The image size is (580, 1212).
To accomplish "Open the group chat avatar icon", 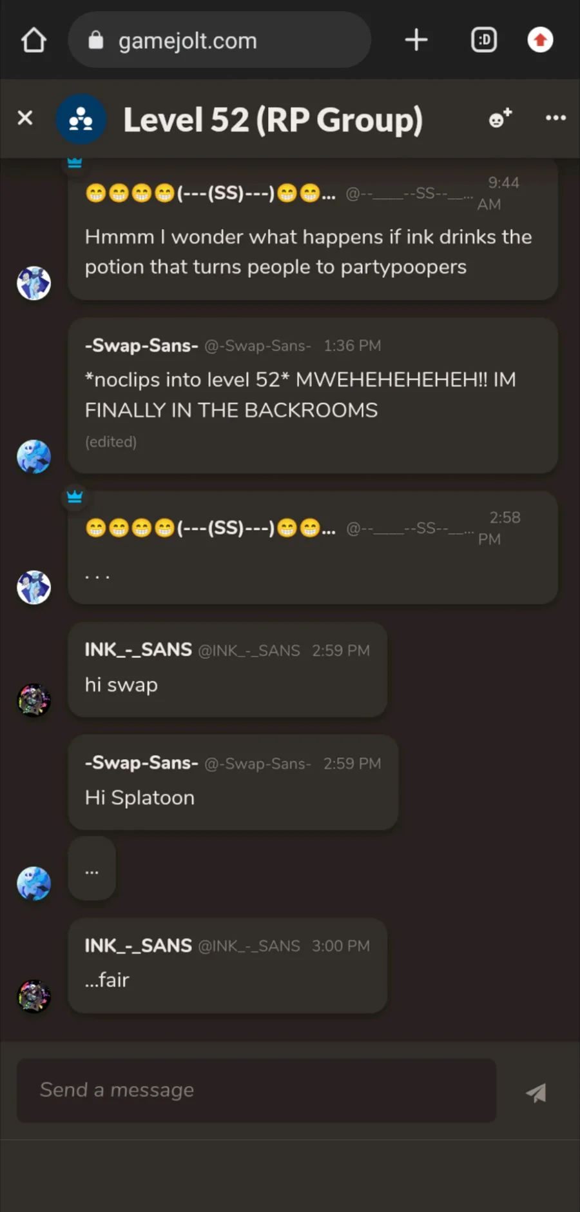I will pyautogui.click(x=81, y=119).
